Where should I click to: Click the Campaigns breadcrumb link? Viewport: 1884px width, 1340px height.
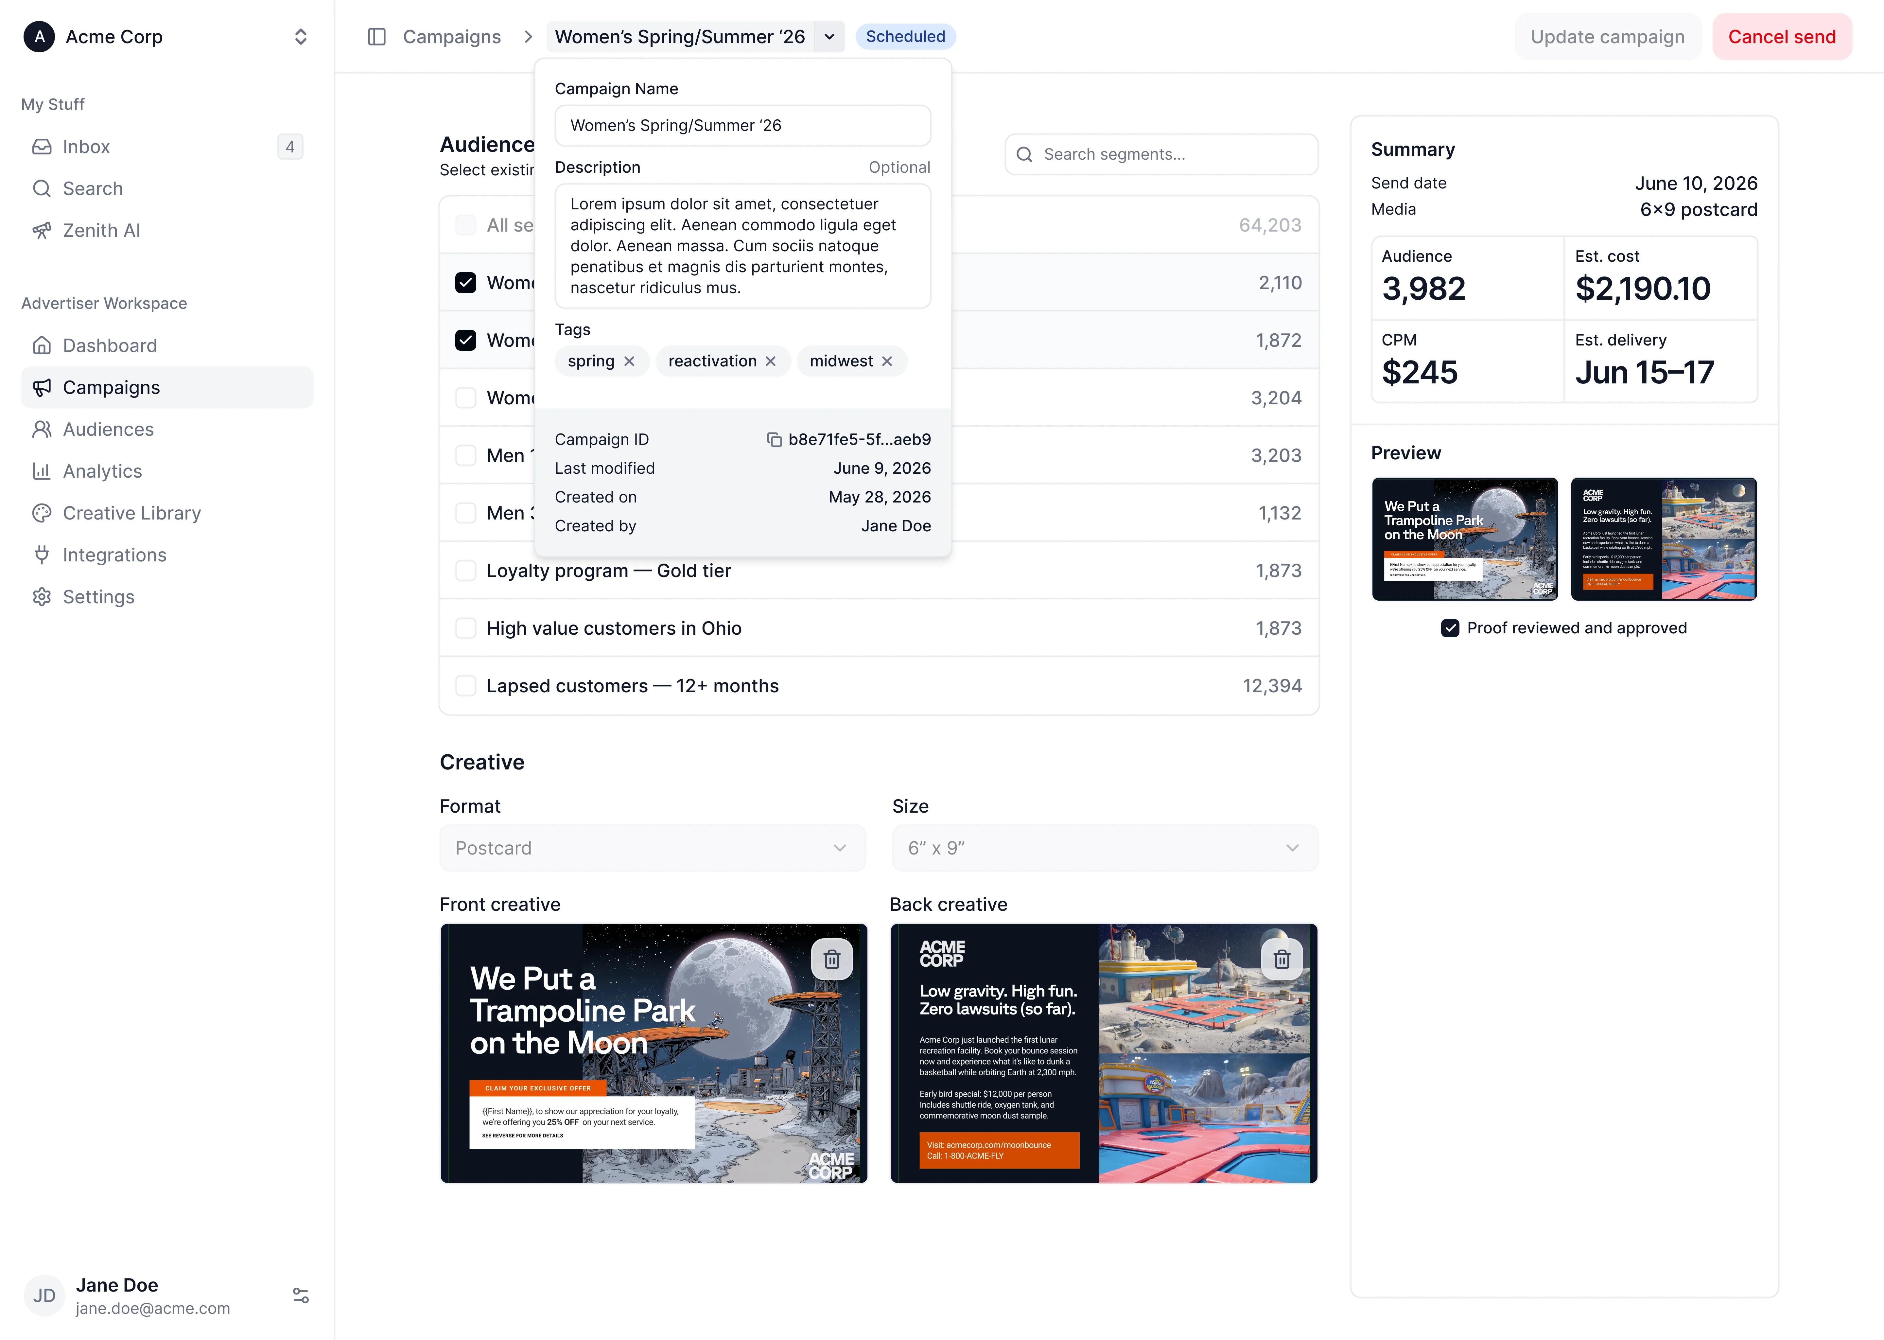coord(452,36)
